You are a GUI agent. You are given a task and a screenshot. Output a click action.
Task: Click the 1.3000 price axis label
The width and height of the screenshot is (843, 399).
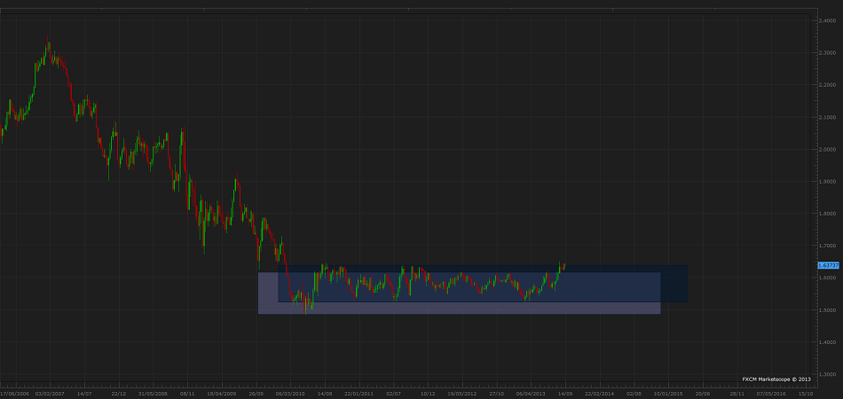coord(827,374)
